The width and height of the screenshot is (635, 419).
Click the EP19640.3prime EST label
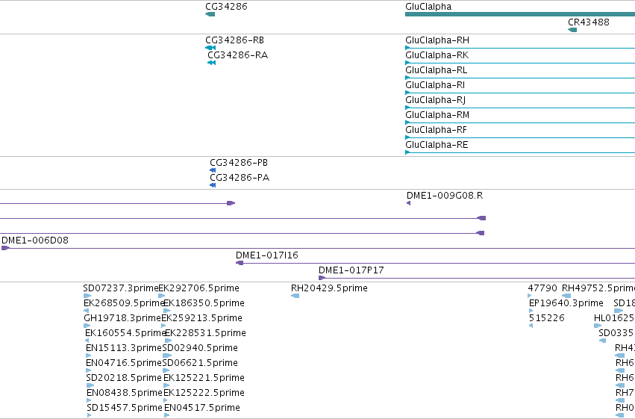tap(566, 303)
